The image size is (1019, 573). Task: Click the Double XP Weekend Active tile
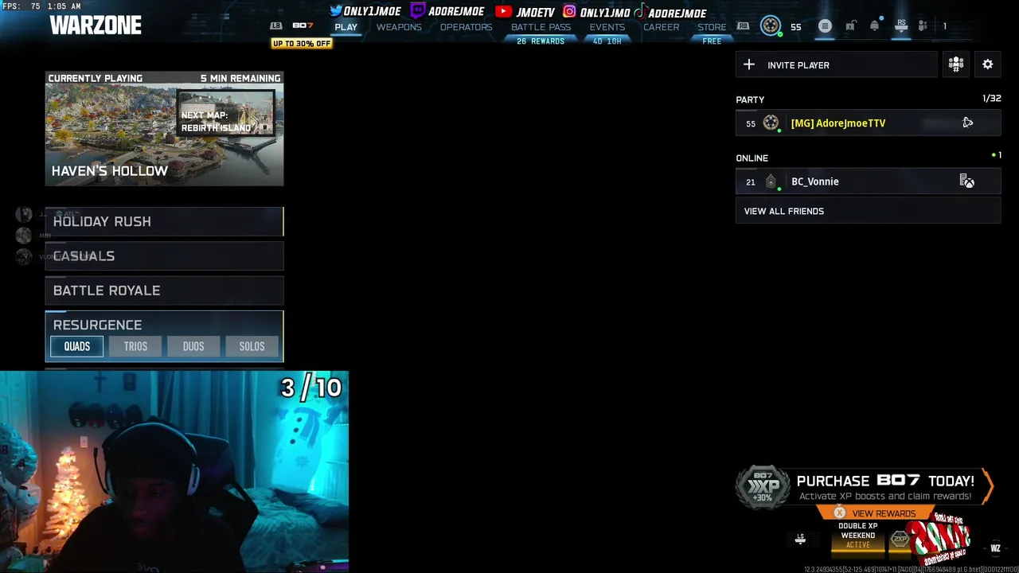coord(858,536)
